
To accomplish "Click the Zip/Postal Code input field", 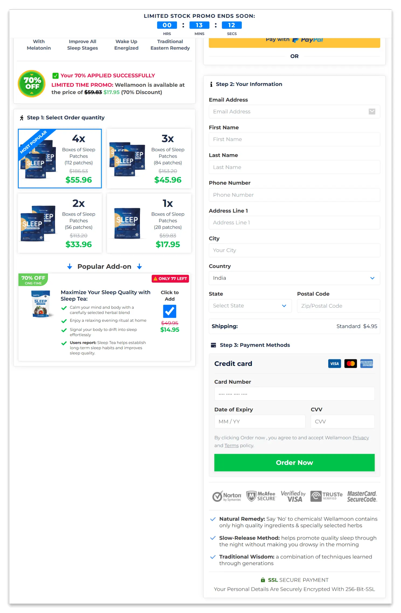I will coord(338,306).
